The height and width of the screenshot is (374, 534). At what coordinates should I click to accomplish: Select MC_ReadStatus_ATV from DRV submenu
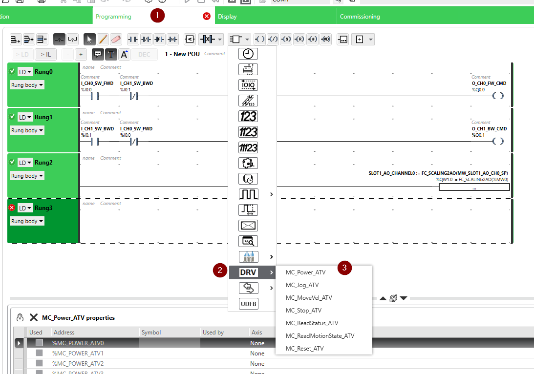point(312,323)
